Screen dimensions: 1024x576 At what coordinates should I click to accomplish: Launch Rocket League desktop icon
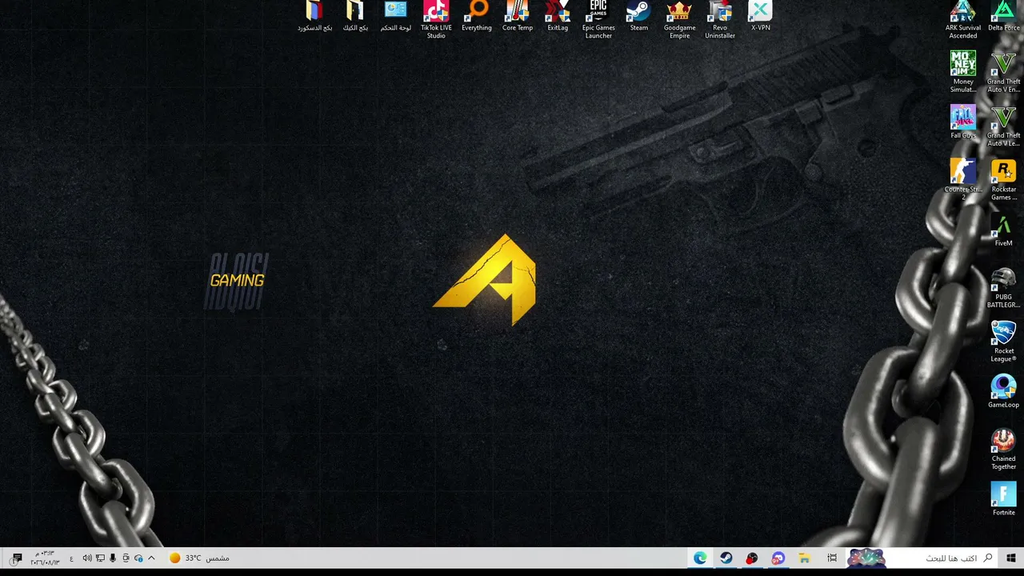pos(1003,341)
